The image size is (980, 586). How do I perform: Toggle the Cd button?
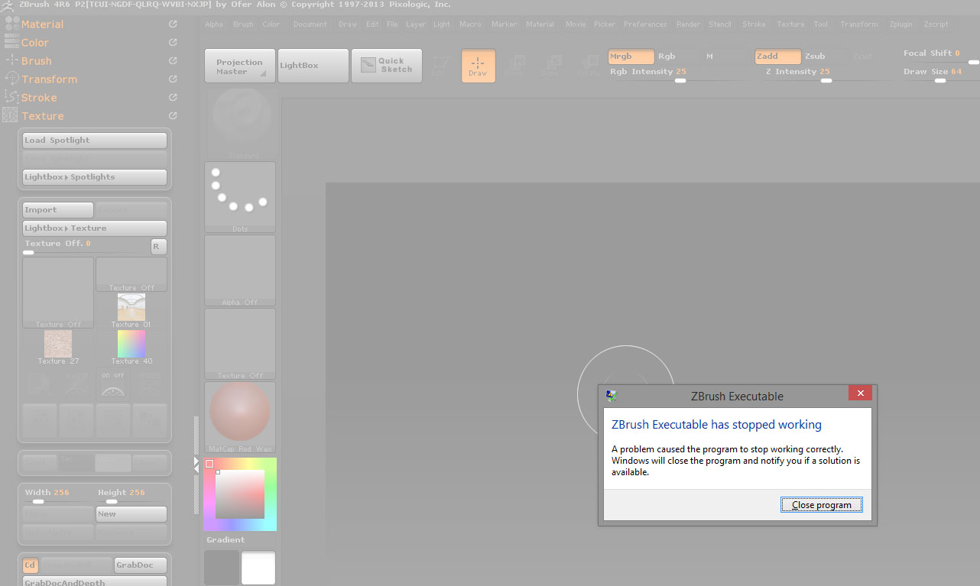tap(30, 565)
